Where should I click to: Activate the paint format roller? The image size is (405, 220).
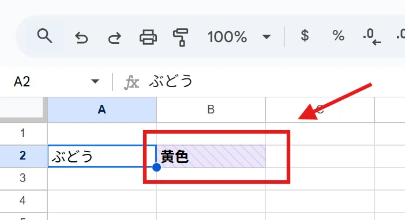pyautogui.click(x=181, y=37)
